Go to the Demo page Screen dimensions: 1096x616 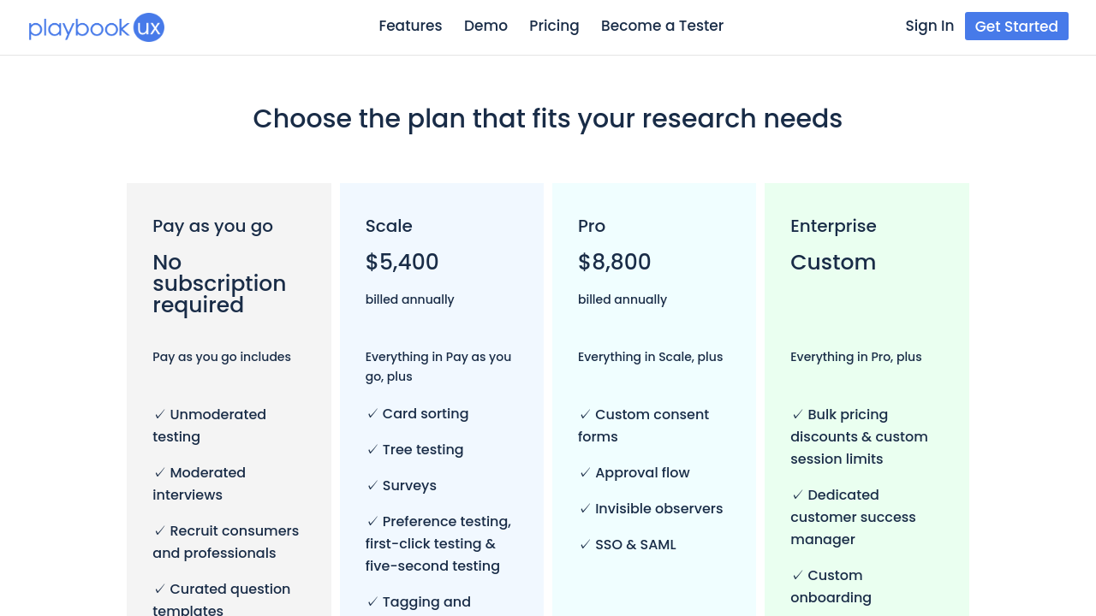tap(485, 26)
